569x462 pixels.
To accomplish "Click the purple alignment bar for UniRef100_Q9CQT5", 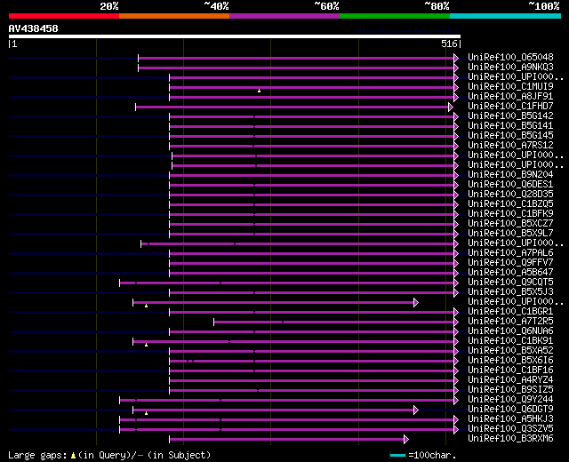I will tap(286, 283).
